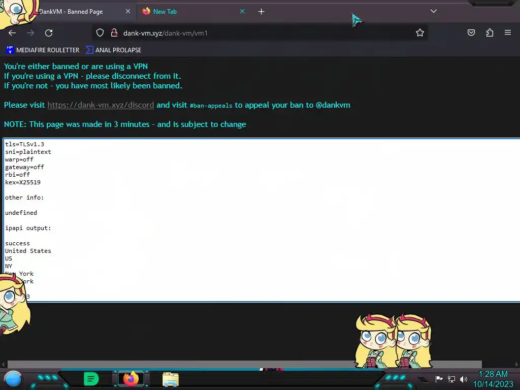Click the sni=plaintext line
The image size is (520, 390).
(28, 152)
